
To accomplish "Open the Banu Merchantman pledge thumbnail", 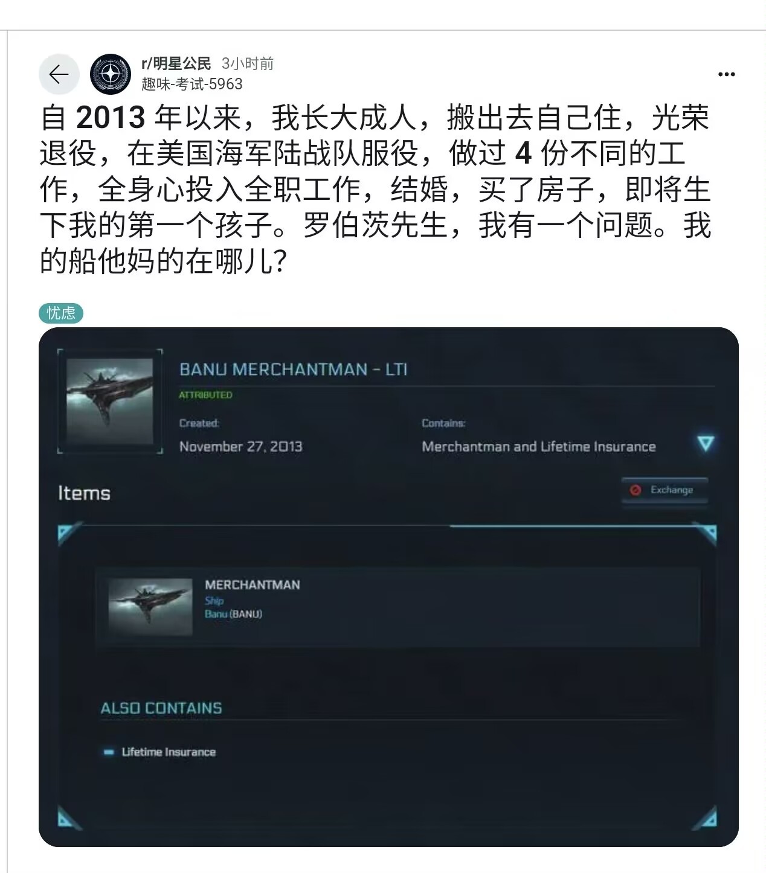I will pyautogui.click(x=109, y=401).
